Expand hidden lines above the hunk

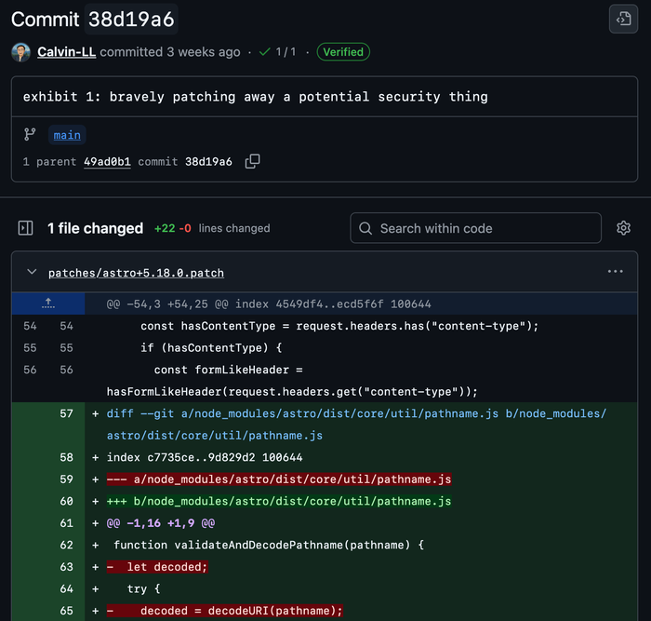pos(48,304)
